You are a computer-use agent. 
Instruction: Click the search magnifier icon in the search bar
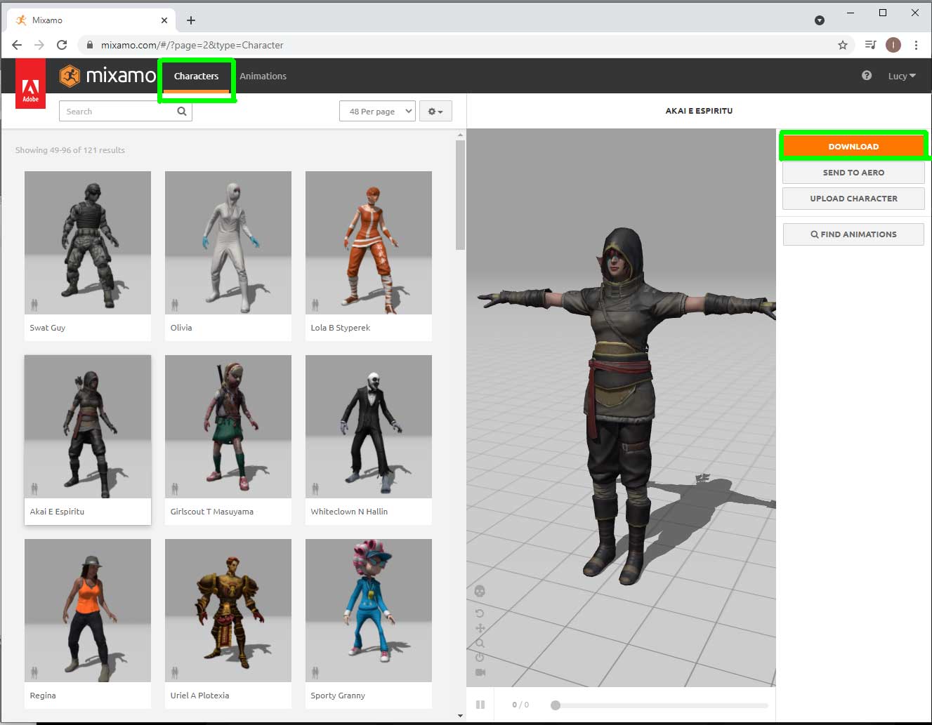click(x=181, y=111)
